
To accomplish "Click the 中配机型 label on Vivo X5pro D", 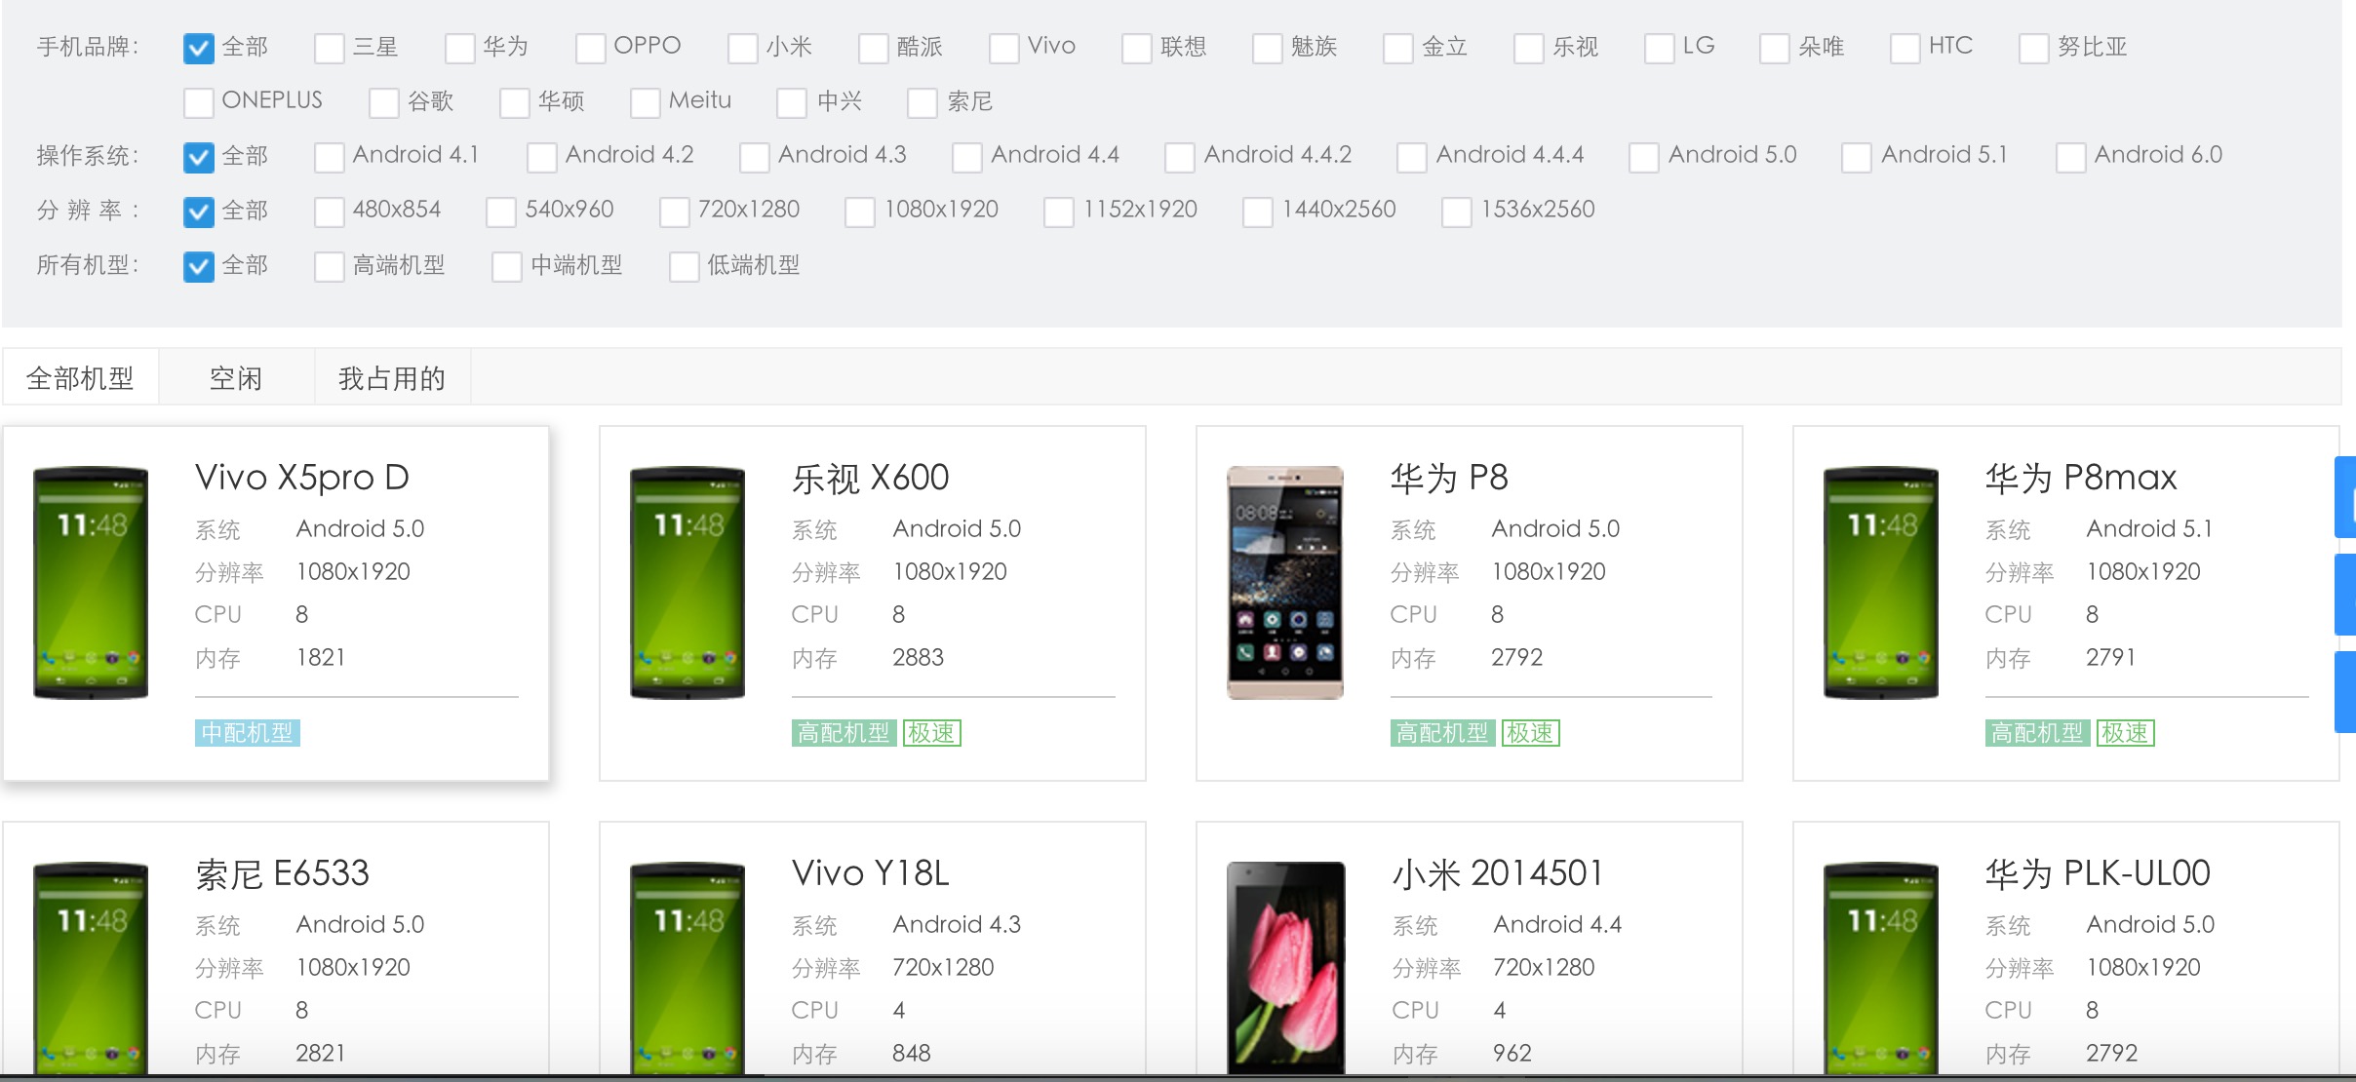I will 247,733.
